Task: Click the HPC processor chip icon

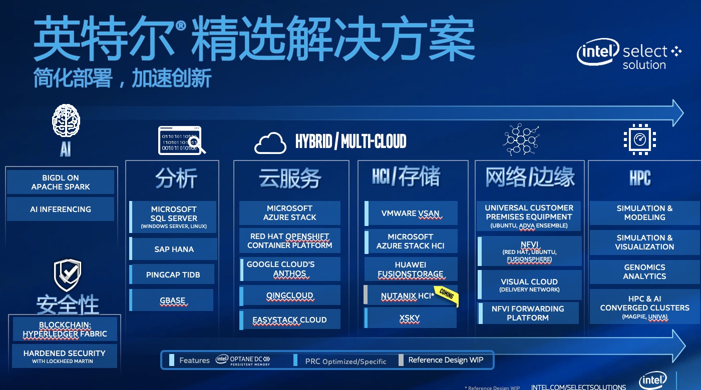Action: (x=639, y=139)
